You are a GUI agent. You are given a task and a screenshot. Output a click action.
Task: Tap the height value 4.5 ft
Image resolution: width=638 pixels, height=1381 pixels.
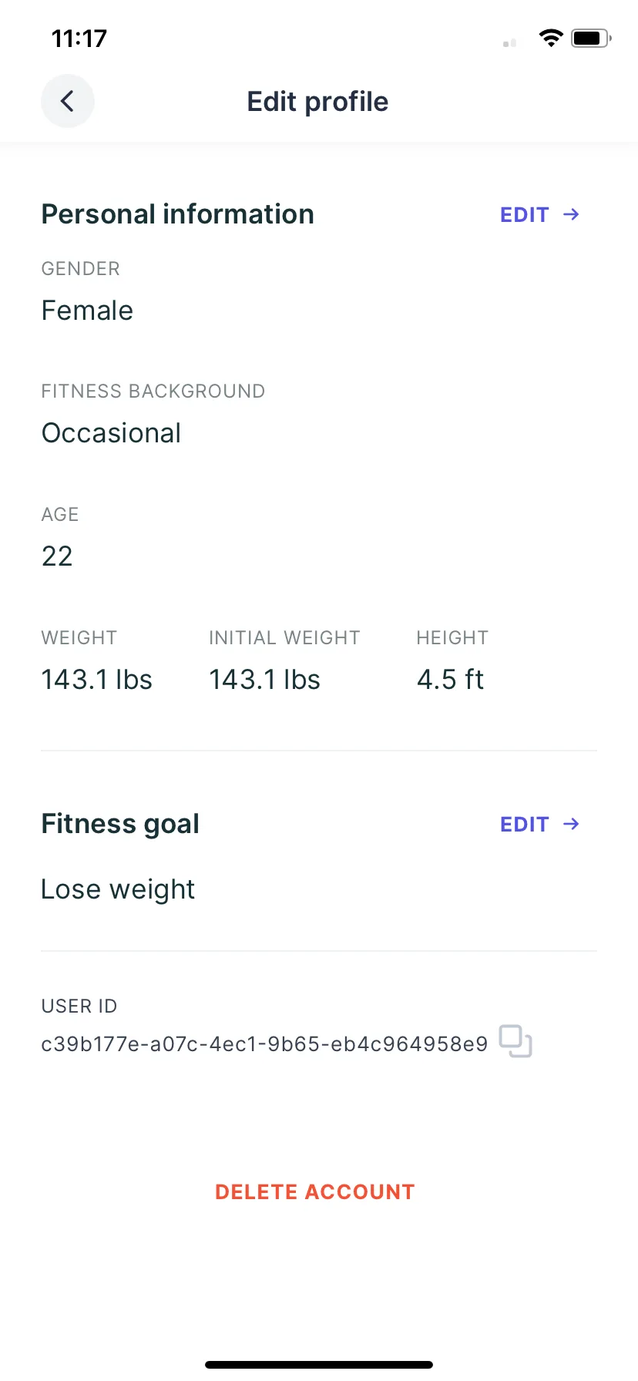coord(450,680)
